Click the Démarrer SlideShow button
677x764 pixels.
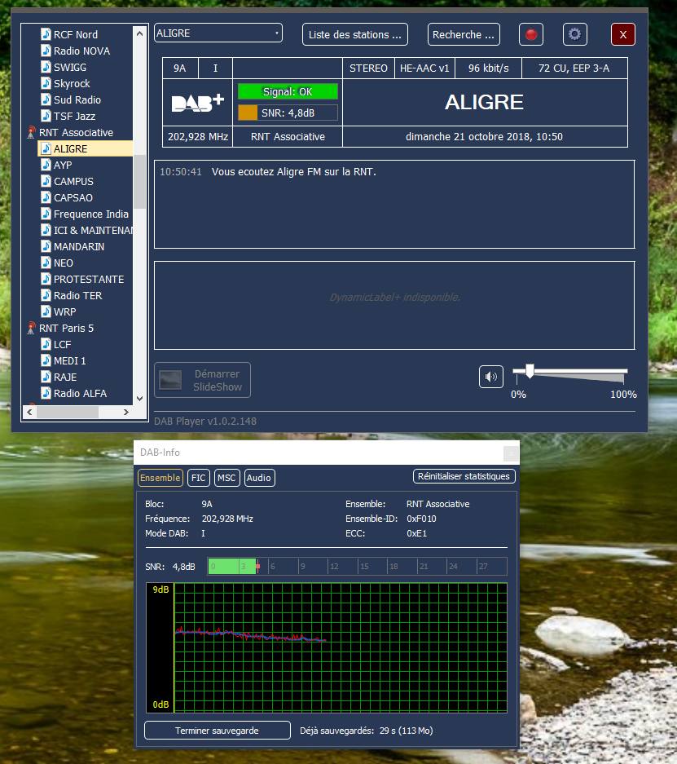click(203, 380)
